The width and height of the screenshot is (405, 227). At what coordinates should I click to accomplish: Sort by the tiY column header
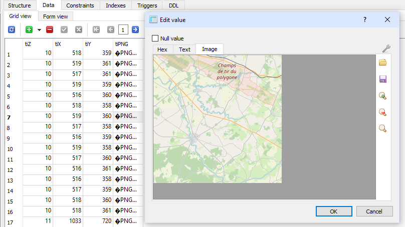tap(98, 44)
